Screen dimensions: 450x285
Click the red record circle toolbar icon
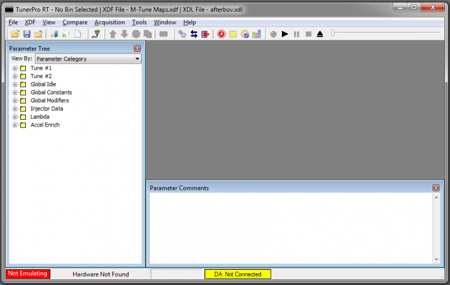tap(221, 34)
